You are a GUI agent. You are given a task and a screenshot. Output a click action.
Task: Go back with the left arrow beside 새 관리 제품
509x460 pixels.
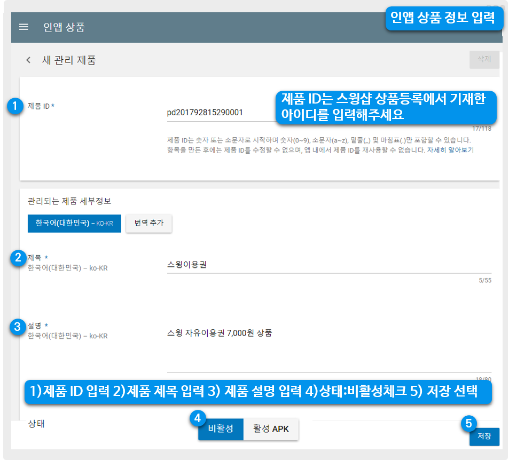click(28, 60)
